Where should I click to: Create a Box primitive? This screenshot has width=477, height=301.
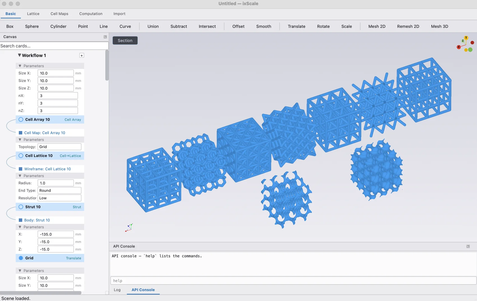click(10, 26)
